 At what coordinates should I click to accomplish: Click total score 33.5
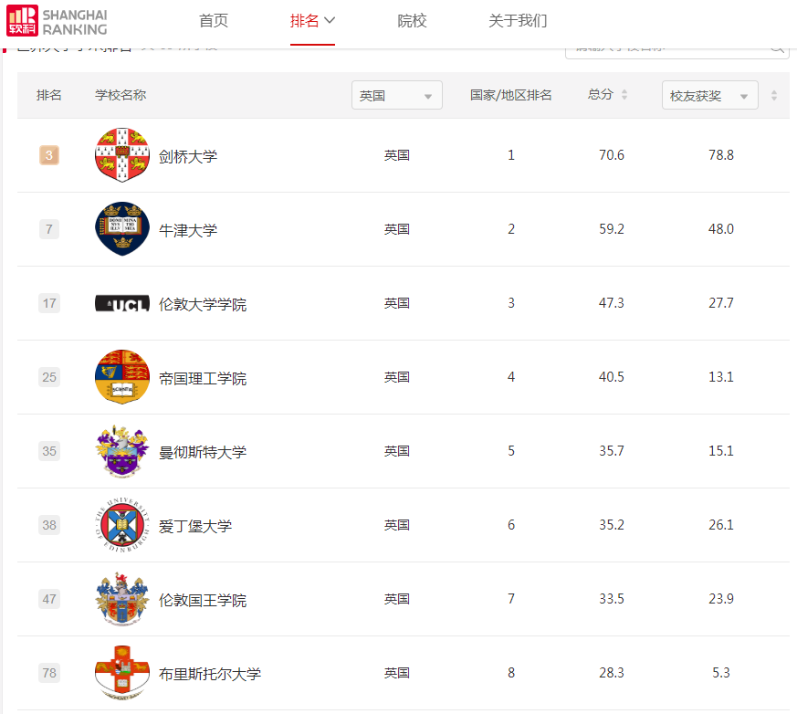click(x=612, y=599)
